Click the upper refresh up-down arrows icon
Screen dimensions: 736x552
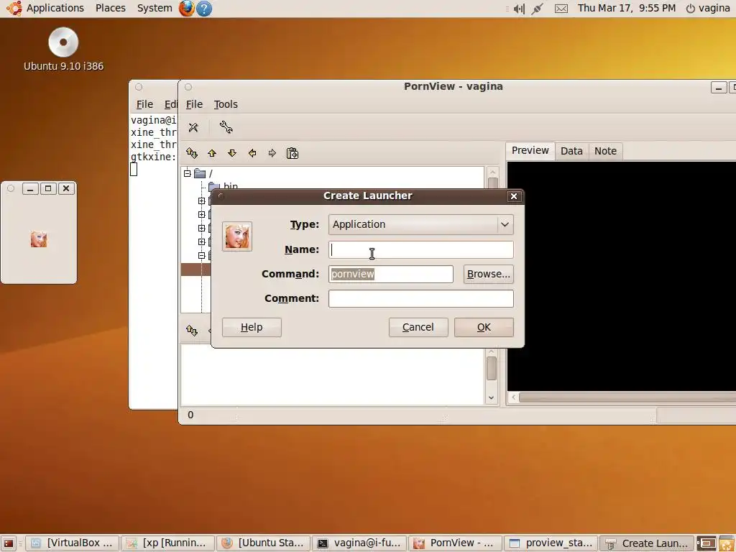tap(191, 153)
